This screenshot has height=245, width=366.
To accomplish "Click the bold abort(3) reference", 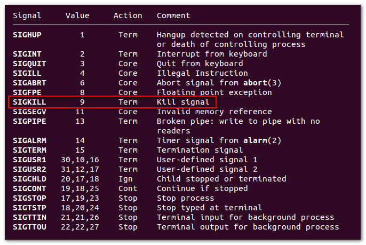I will pyautogui.click(x=262, y=83).
